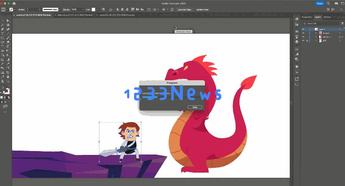The image size is (345, 186).
Task: Select the Hand tool
Action: coord(8,77)
